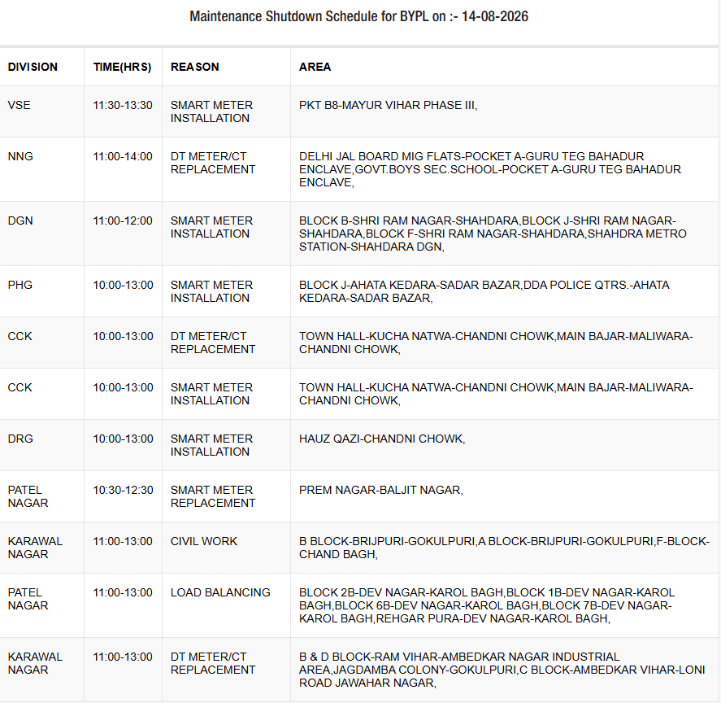721x703 pixels.
Task: Click the HAUZ QAZI-CHANDNI CHOWK area text
Action: 382,439
